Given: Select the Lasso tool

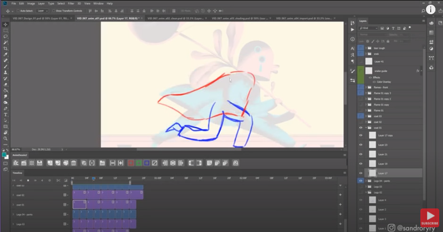Looking at the screenshot, I should [6, 36].
